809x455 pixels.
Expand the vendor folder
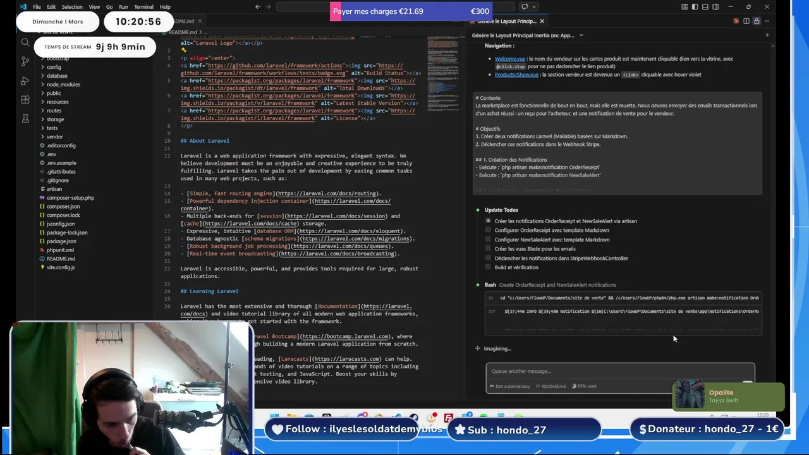54,136
